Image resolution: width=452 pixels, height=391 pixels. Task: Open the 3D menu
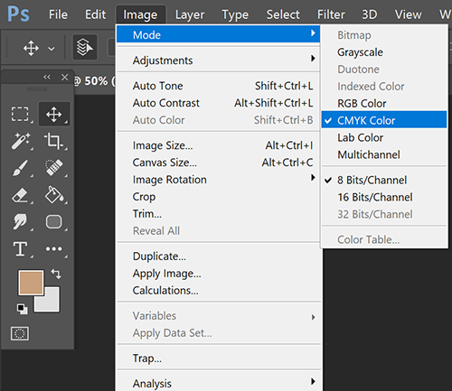coord(370,14)
